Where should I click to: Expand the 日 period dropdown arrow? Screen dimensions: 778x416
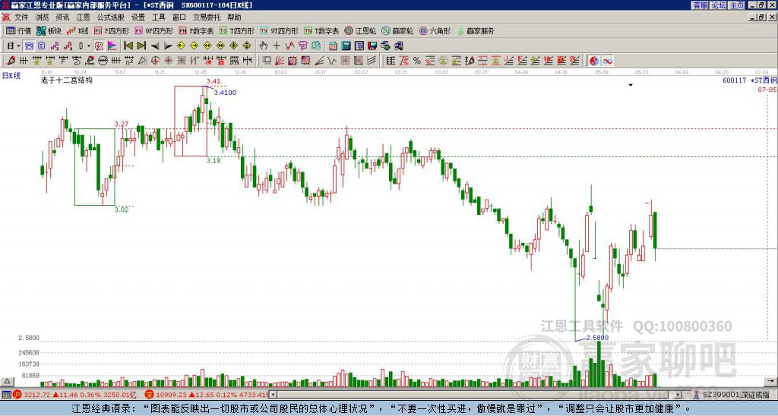tap(18, 46)
